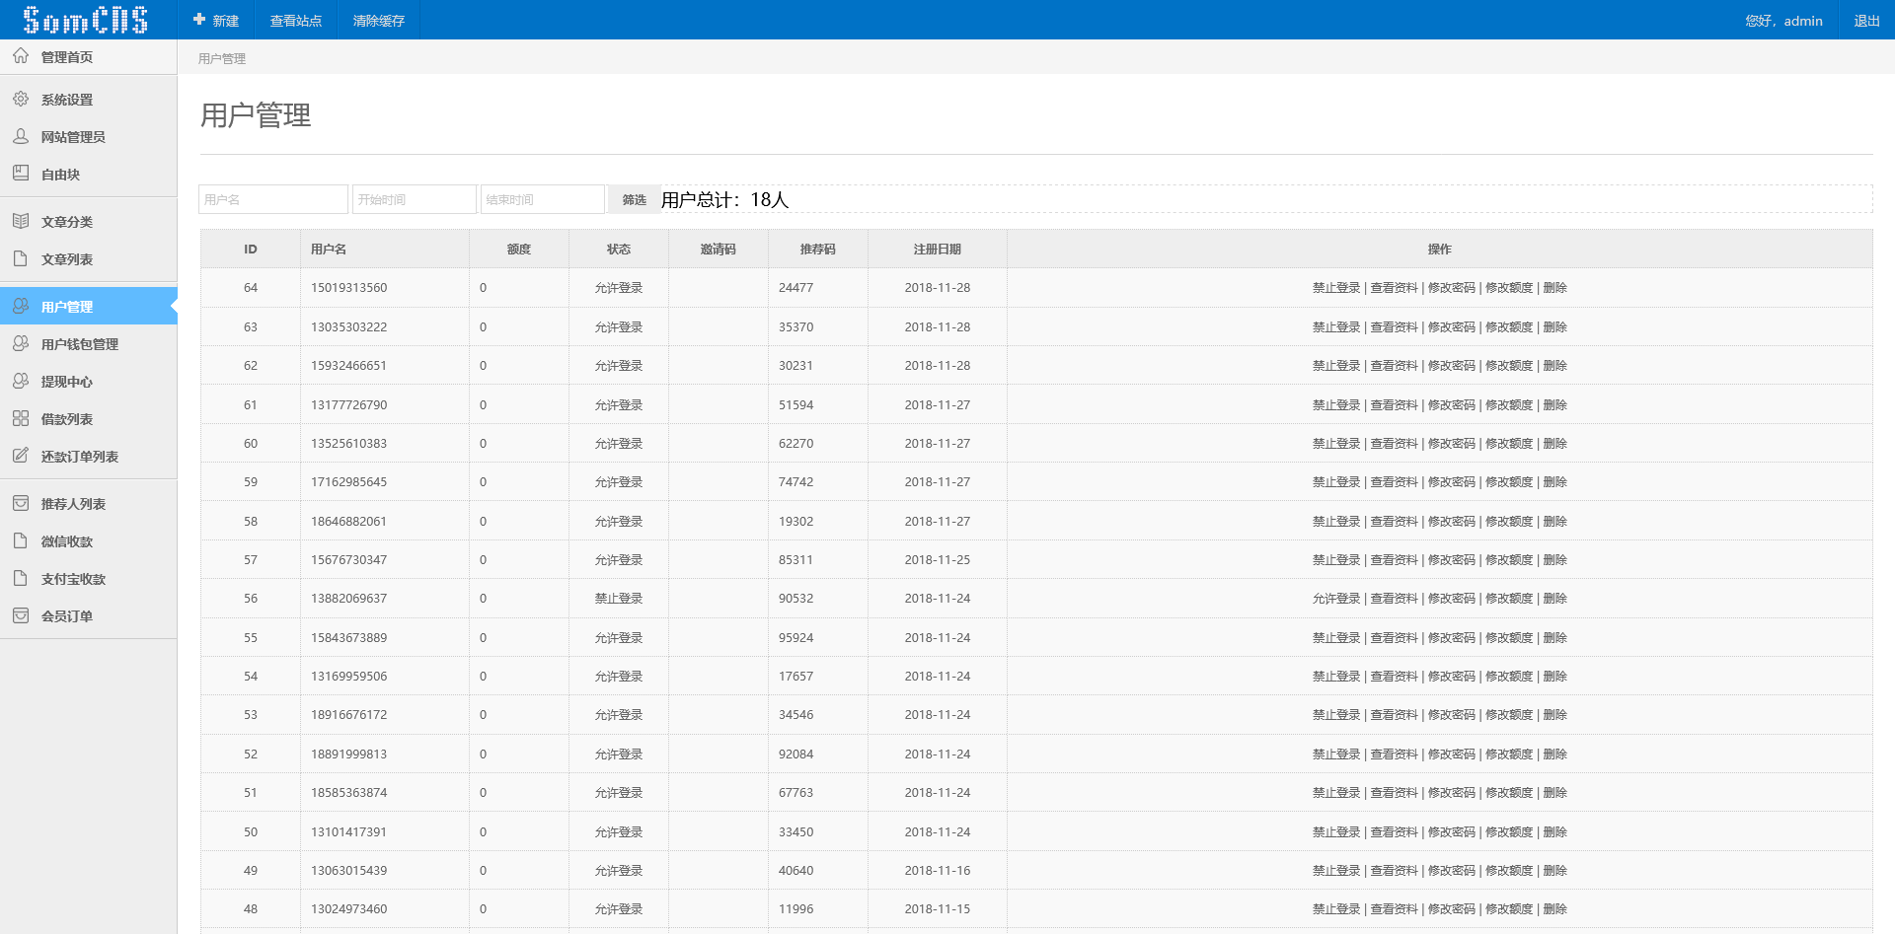The image size is (1895, 934).
Task: Open 推荐人列表 from the sidebar menu
Action: tap(73, 504)
